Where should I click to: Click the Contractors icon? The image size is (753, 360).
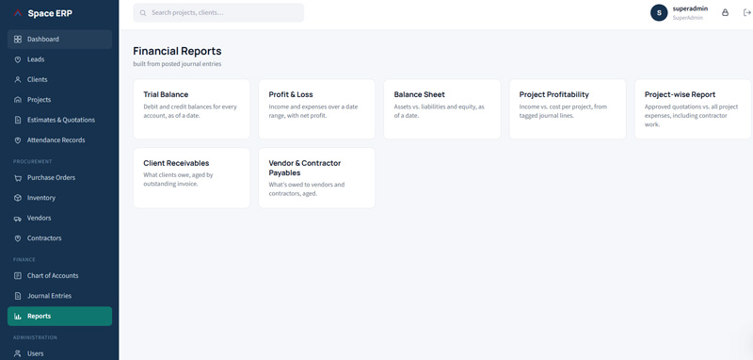18,238
